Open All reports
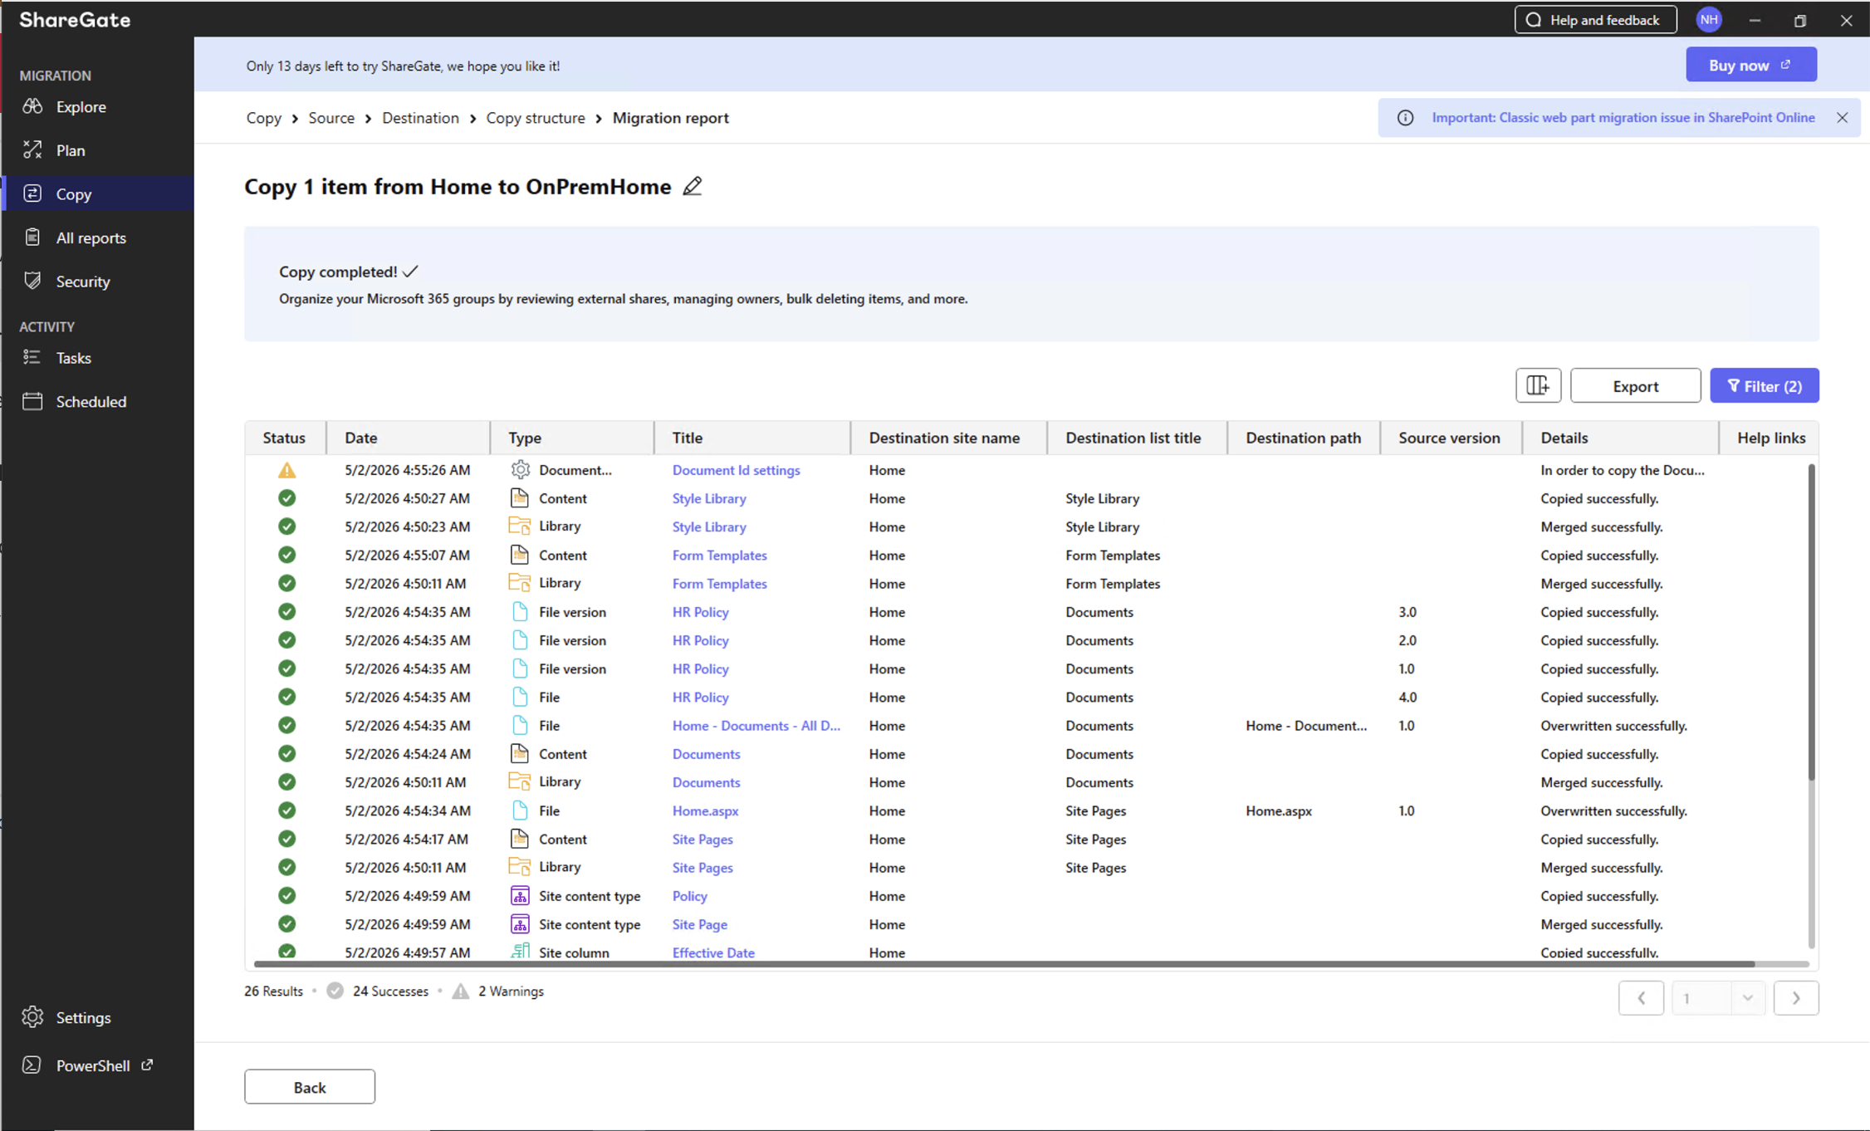 point(91,237)
